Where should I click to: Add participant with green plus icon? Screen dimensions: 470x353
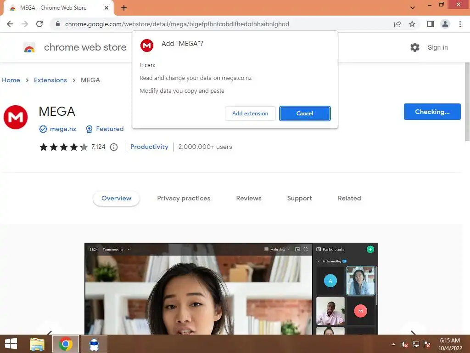(x=370, y=250)
